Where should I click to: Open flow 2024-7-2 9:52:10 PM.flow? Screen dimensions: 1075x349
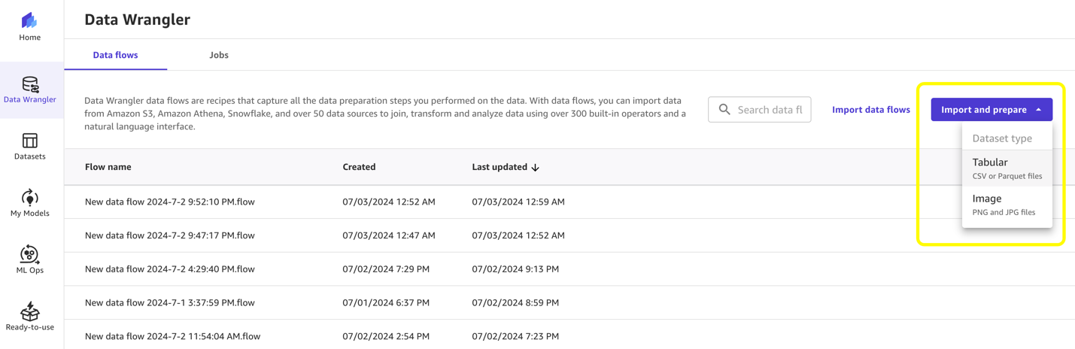click(x=170, y=202)
